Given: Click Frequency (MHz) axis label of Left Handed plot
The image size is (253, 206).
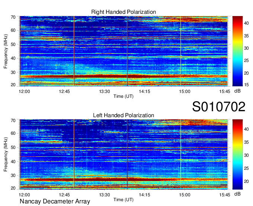Looking at the screenshot, I should 6,154.
